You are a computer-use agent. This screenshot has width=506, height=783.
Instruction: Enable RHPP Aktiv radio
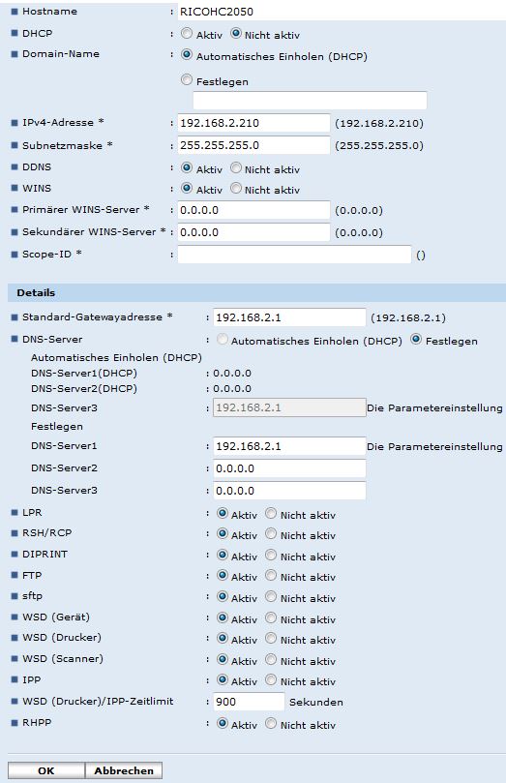(x=223, y=723)
